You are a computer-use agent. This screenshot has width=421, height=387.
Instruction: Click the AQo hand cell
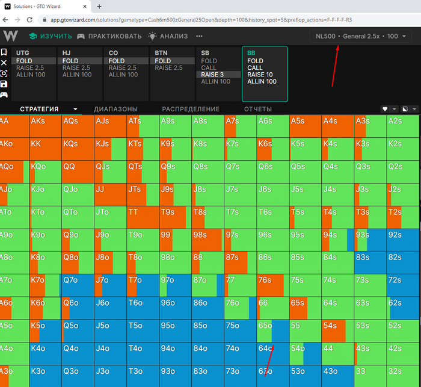[x=14, y=172]
